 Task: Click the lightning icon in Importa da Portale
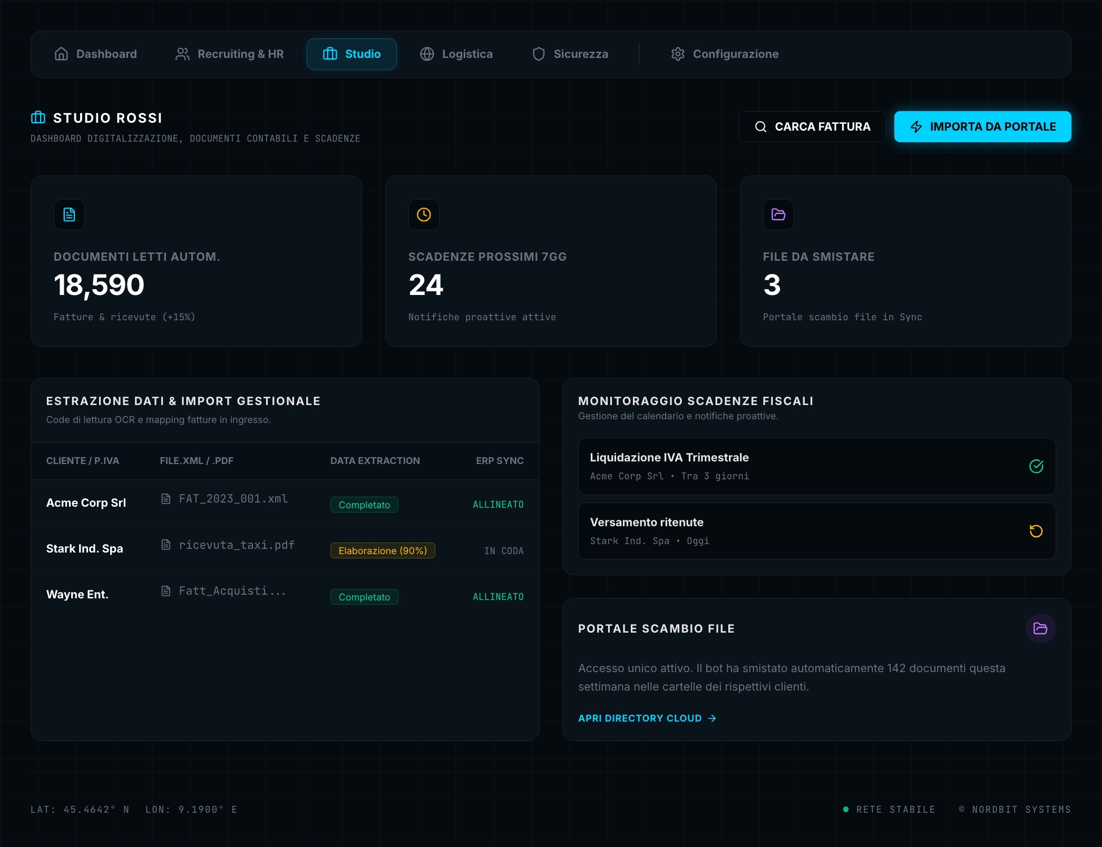click(x=916, y=126)
